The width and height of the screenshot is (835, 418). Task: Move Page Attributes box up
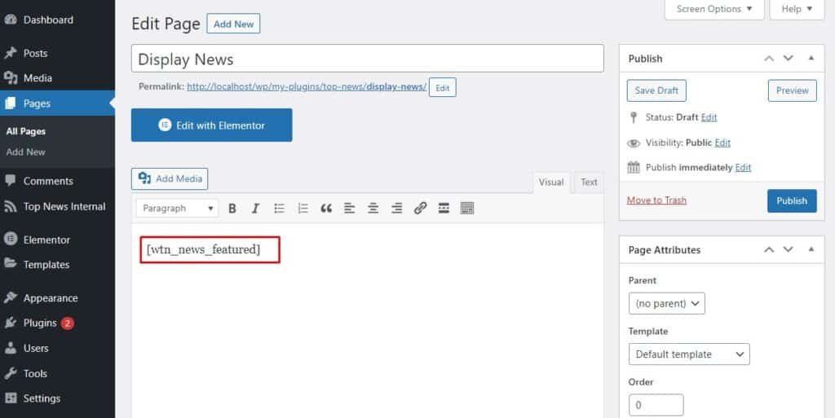tap(768, 249)
